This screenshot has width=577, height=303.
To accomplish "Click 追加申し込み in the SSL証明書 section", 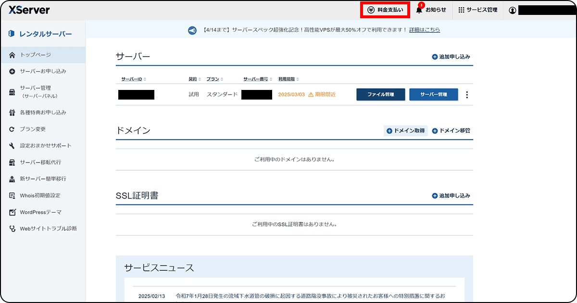I will click(x=451, y=196).
